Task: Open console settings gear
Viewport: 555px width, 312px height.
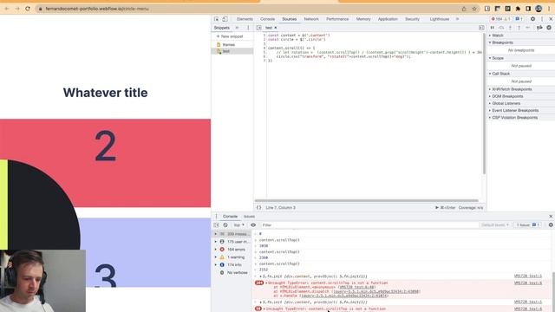Action: [551, 225]
